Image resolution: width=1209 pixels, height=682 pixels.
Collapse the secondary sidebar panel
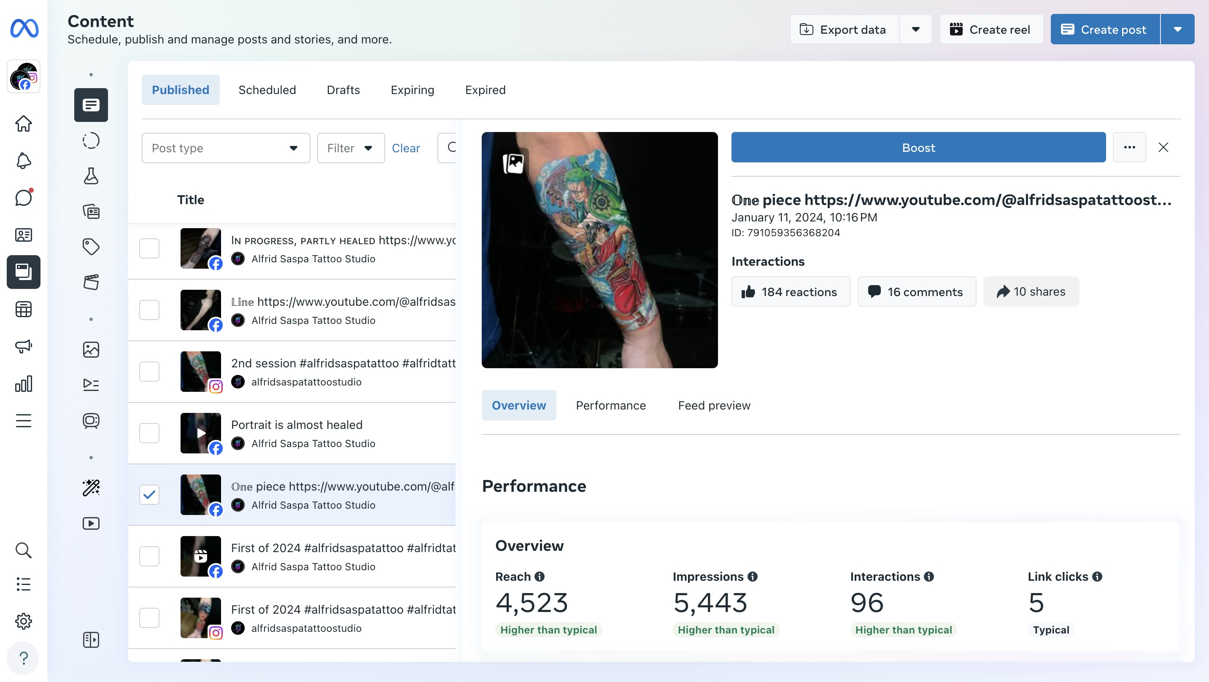point(91,640)
